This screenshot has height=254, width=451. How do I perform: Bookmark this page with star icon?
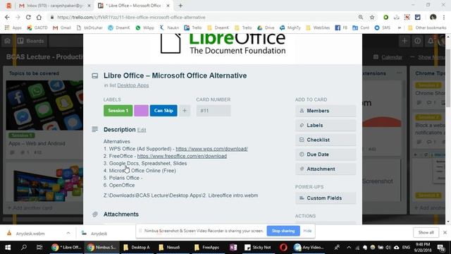click(372, 17)
